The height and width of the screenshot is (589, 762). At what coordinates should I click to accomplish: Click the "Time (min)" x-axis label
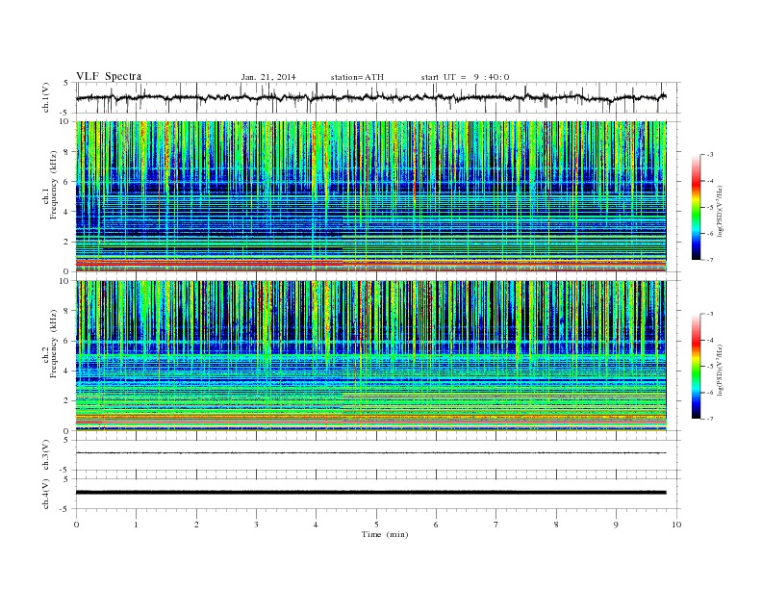[385, 534]
